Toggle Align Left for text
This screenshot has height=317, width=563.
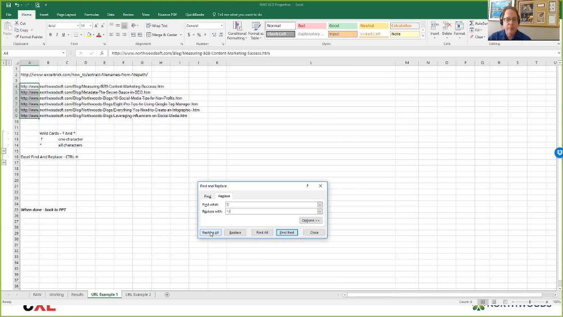coord(111,35)
